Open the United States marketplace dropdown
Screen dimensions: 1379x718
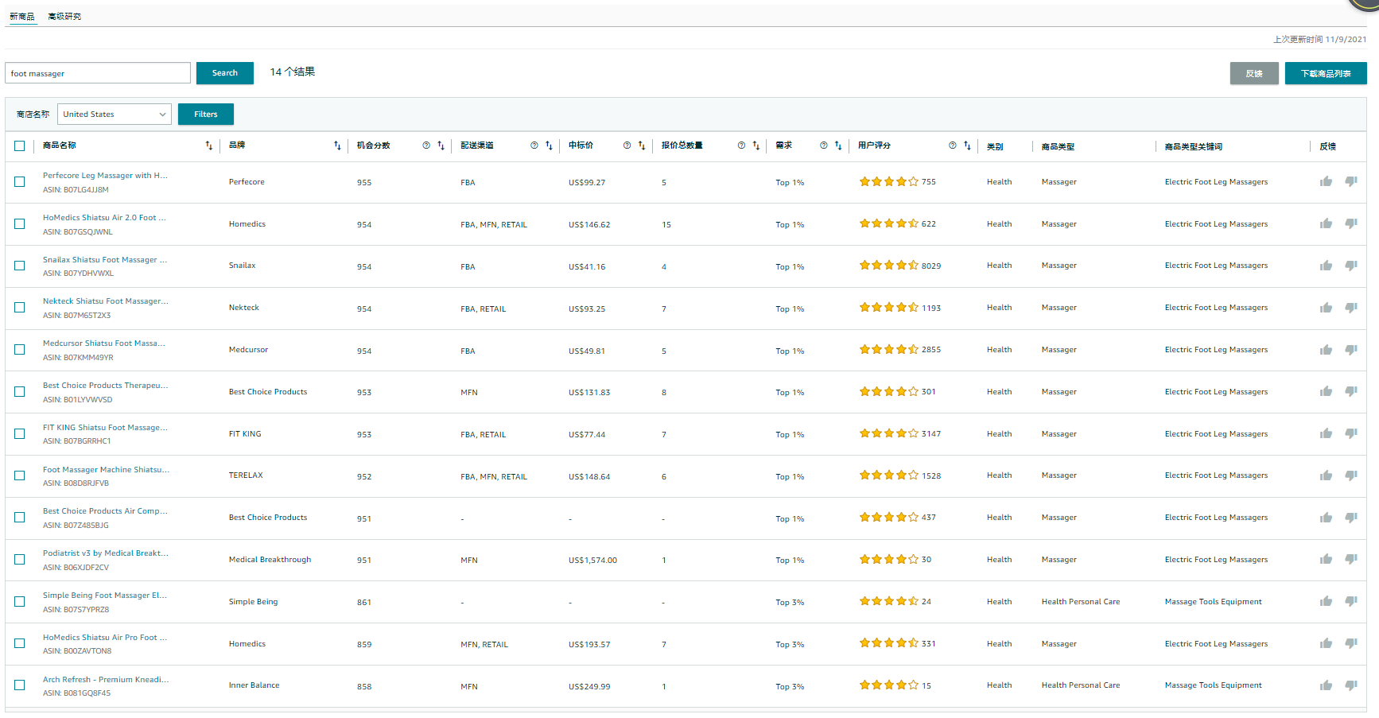(x=115, y=114)
